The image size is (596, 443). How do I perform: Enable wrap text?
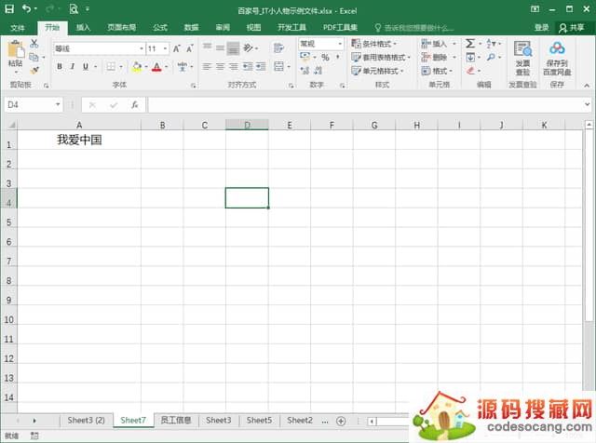[x=278, y=47]
